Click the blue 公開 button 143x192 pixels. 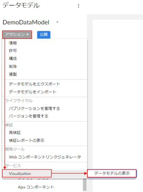coord(44,35)
